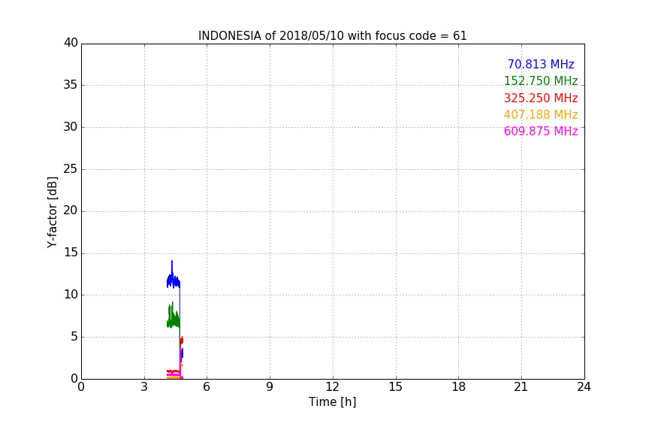Click the x-axis tick label 12

332,387
